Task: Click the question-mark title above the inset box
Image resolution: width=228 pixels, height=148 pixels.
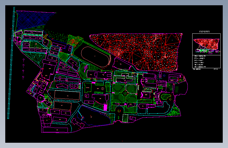Action: (x=204, y=32)
